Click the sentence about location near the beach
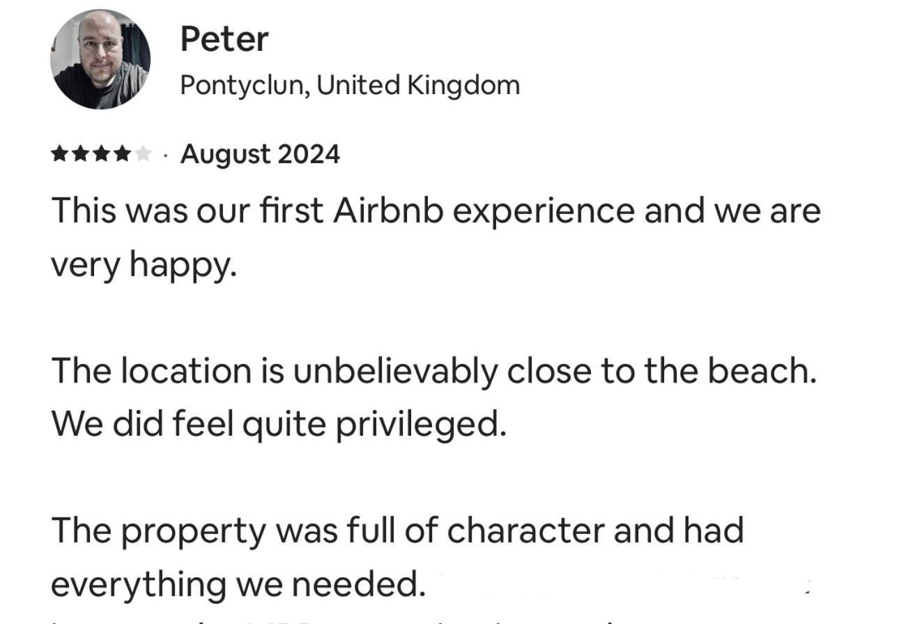 pos(433,370)
